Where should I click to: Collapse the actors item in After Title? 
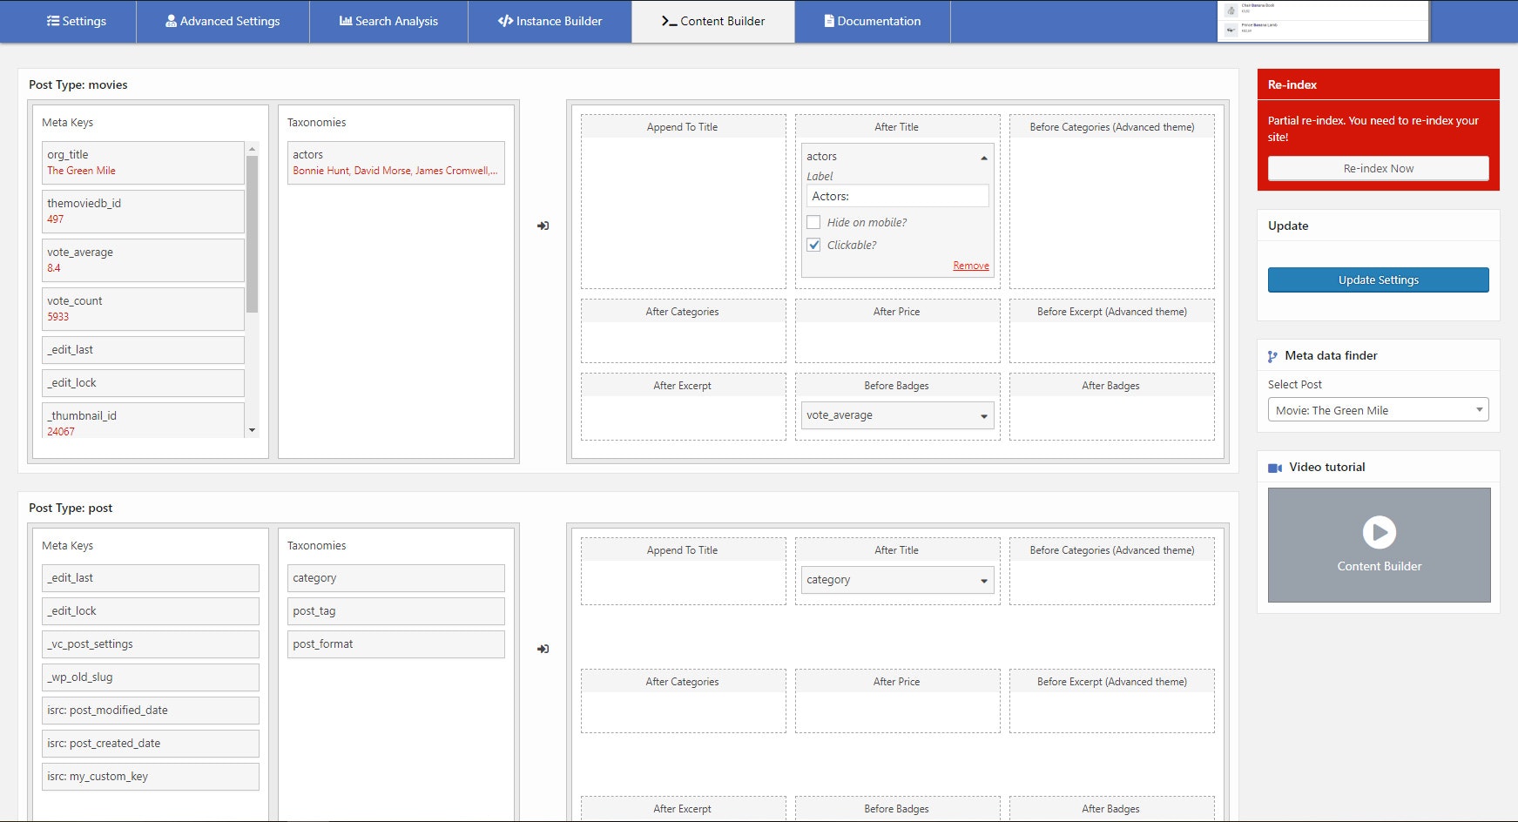click(984, 158)
